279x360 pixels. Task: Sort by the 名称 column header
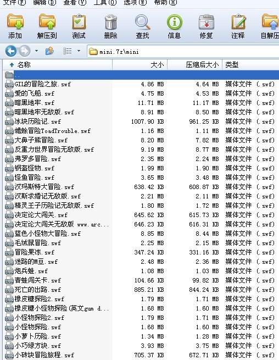(57, 65)
